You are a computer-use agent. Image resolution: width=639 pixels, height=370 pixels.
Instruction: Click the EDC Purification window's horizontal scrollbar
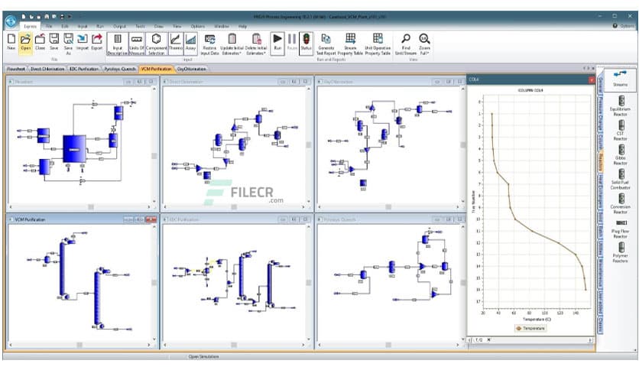pos(234,345)
